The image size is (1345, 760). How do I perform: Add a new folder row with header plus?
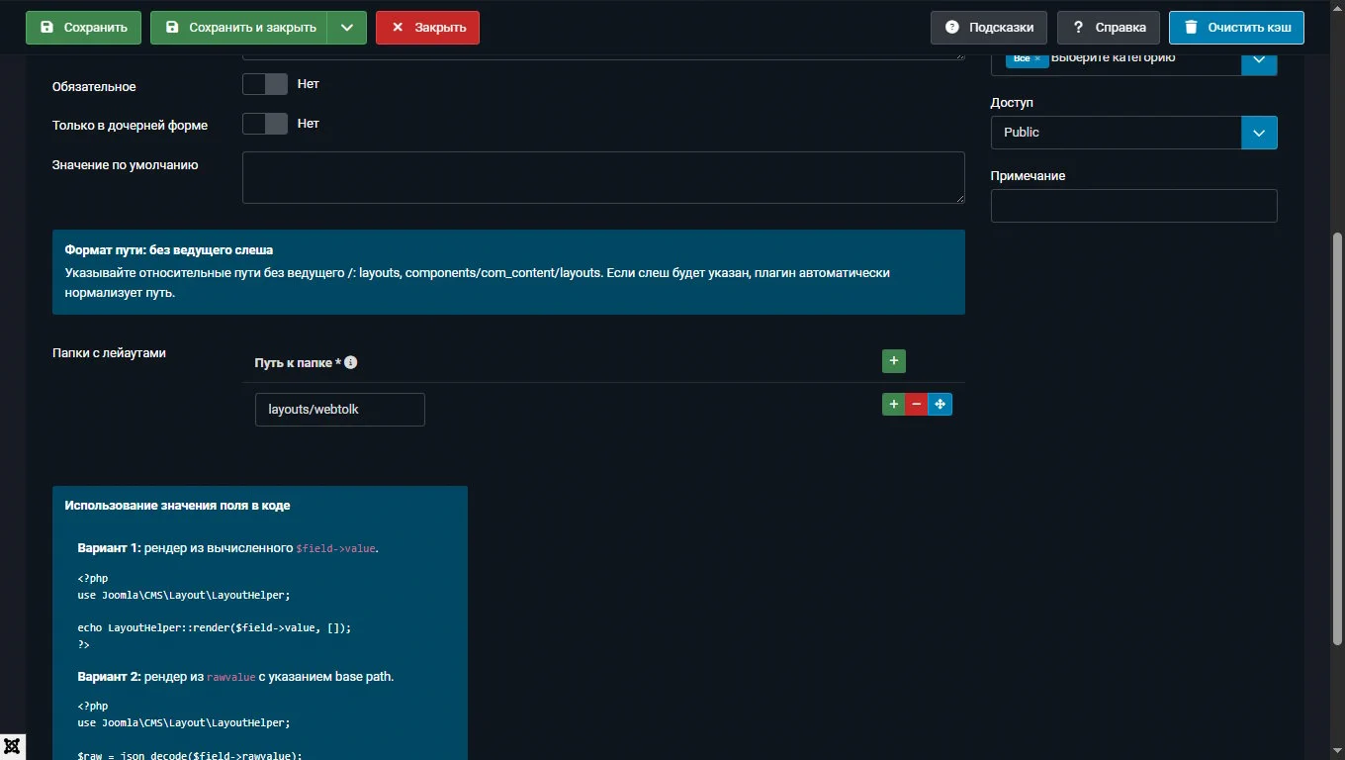[x=893, y=361]
